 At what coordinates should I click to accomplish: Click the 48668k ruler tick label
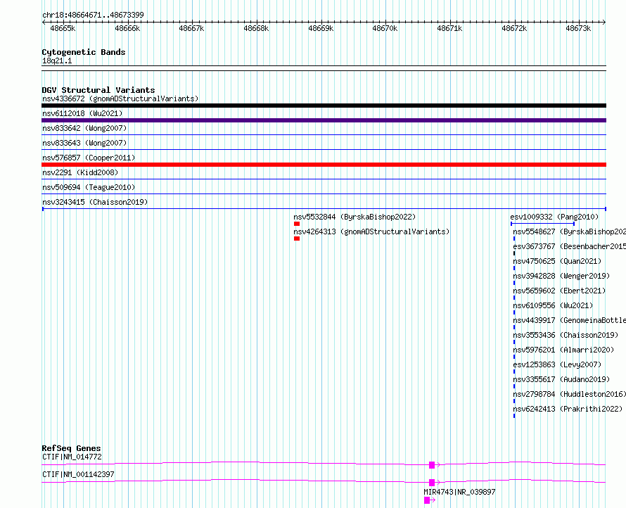click(256, 28)
